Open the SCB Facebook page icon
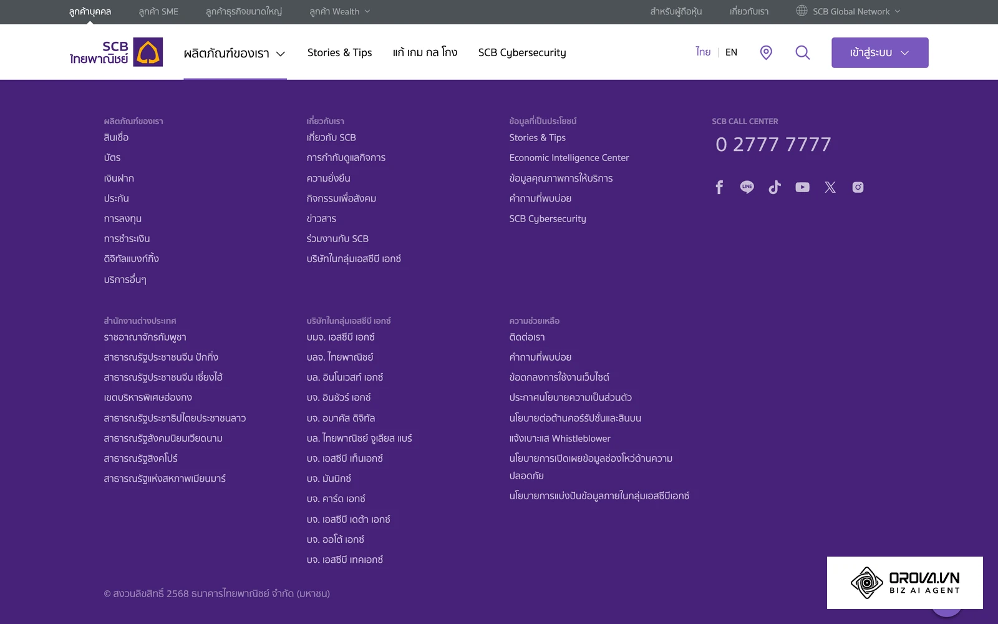The image size is (998, 624). pyautogui.click(x=719, y=187)
